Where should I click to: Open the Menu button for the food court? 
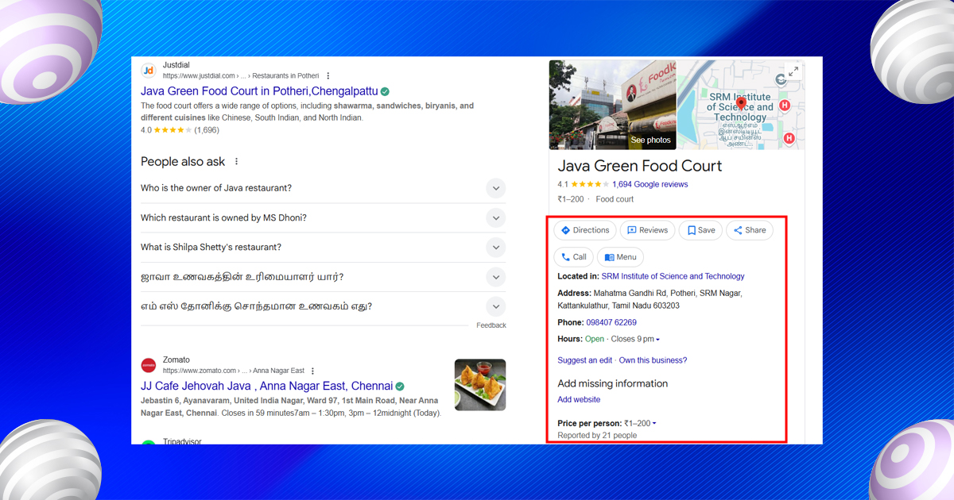click(620, 257)
